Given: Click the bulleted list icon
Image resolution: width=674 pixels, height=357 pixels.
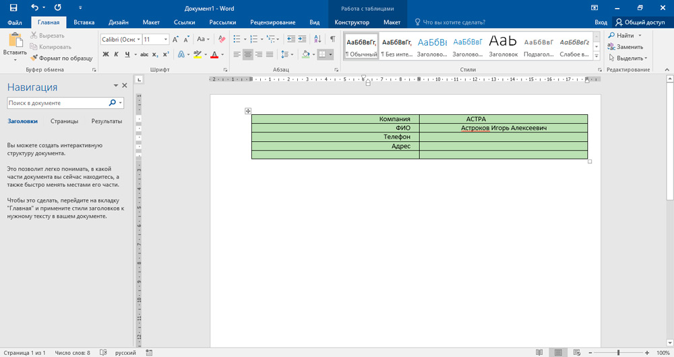Looking at the screenshot, I should click(237, 39).
